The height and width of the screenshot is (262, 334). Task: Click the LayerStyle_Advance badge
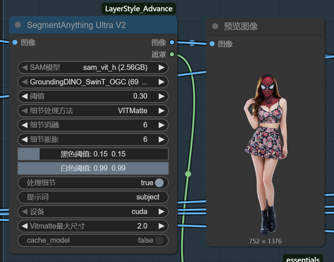(x=139, y=9)
